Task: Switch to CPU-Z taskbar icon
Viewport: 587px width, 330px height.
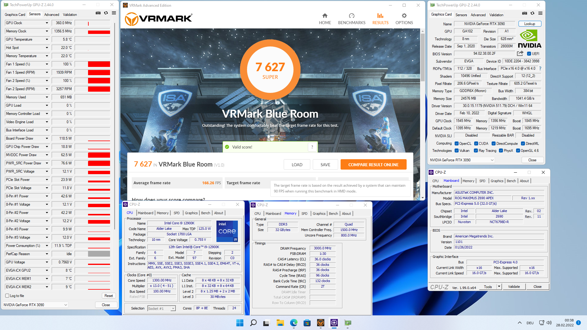Action: click(334, 323)
